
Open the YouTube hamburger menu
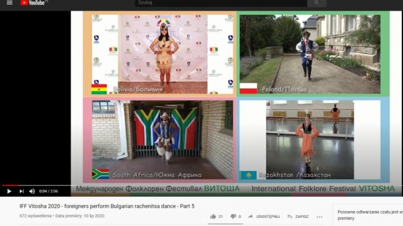pyautogui.click(x=9, y=3)
